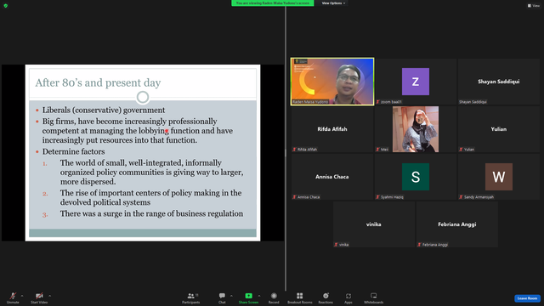This screenshot has width=544, height=306.
Task: Click muted mic icon beside 'zoom baa01' label
Action: (377, 102)
